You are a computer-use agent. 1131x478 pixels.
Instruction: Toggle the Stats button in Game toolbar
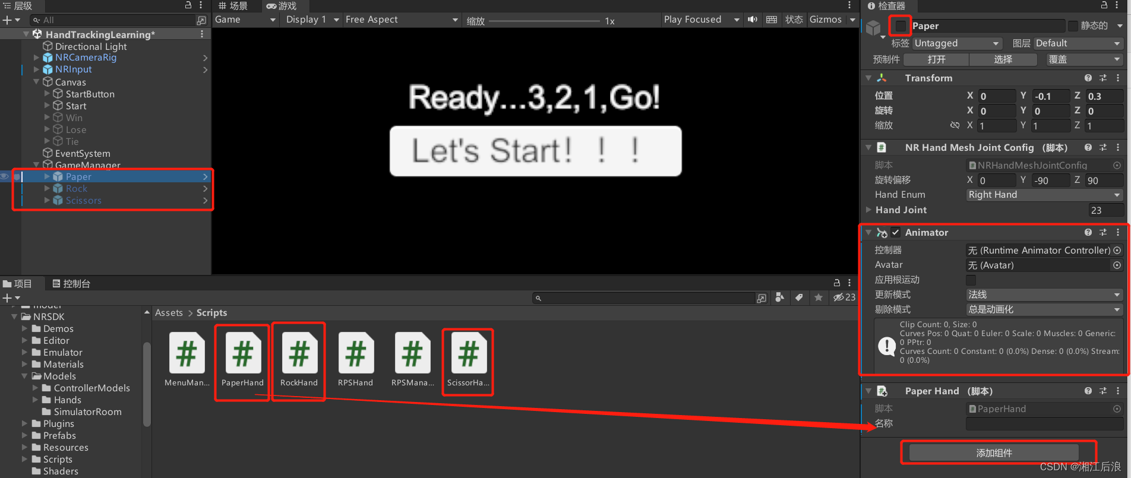[794, 20]
